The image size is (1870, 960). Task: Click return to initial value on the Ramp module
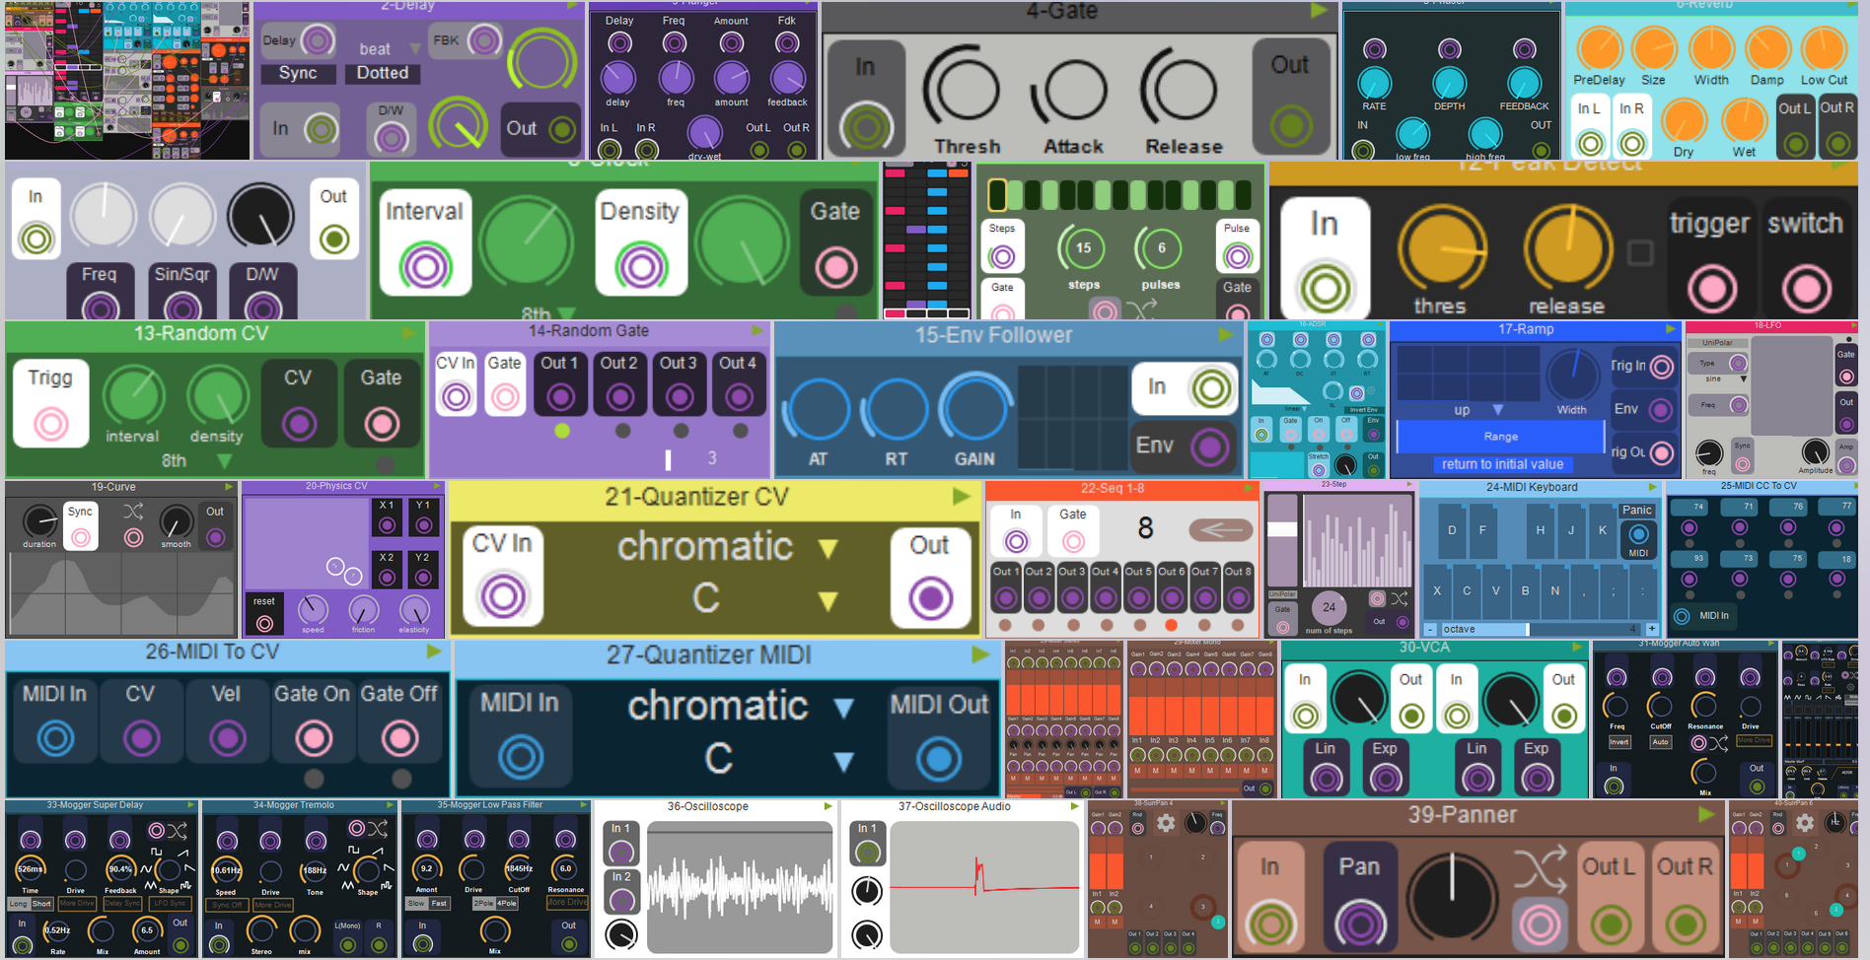[x=1502, y=464]
